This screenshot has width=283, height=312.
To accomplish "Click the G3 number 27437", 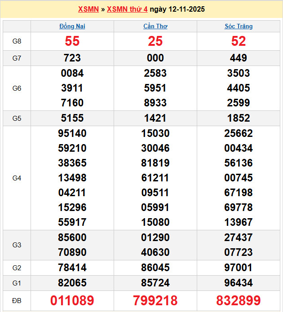I will point(239,237).
